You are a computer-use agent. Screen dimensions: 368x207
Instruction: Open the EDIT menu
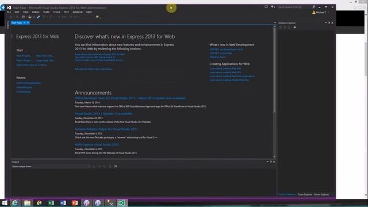17,12
